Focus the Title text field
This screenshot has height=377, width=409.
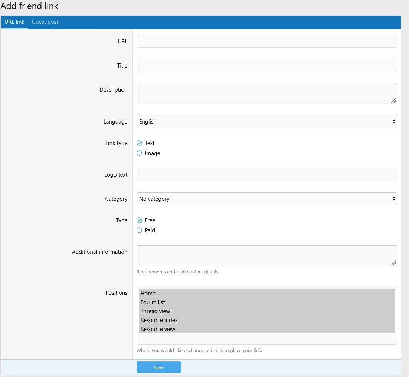266,65
